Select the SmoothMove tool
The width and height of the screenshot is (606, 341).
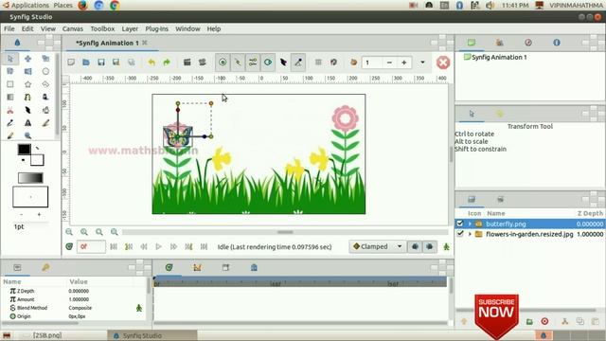click(x=27, y=59)
